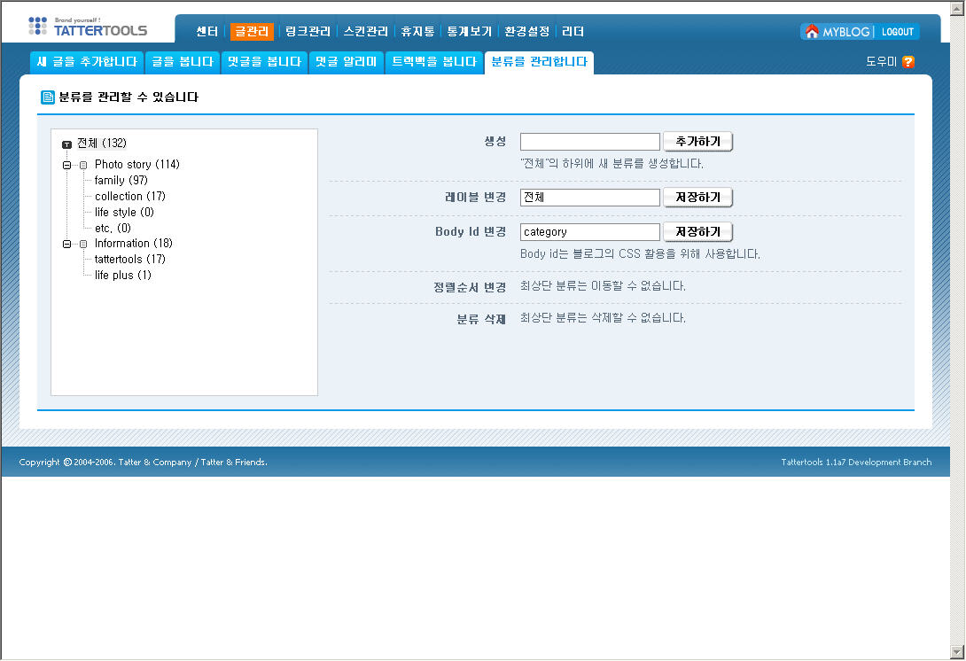Click the Photo story folder icon
The width and height of the screenshot is (966, 661).
83,166
